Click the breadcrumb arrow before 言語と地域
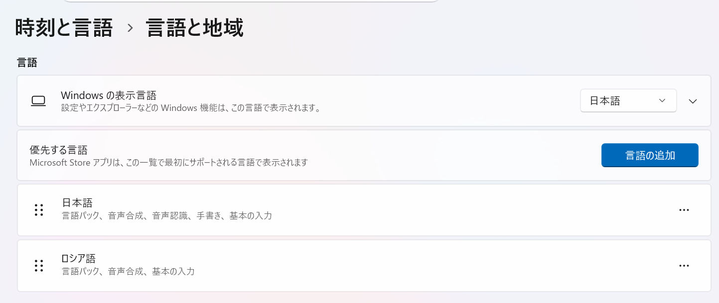Viewport: 719px width, 303px height. [x=130, y=28]
